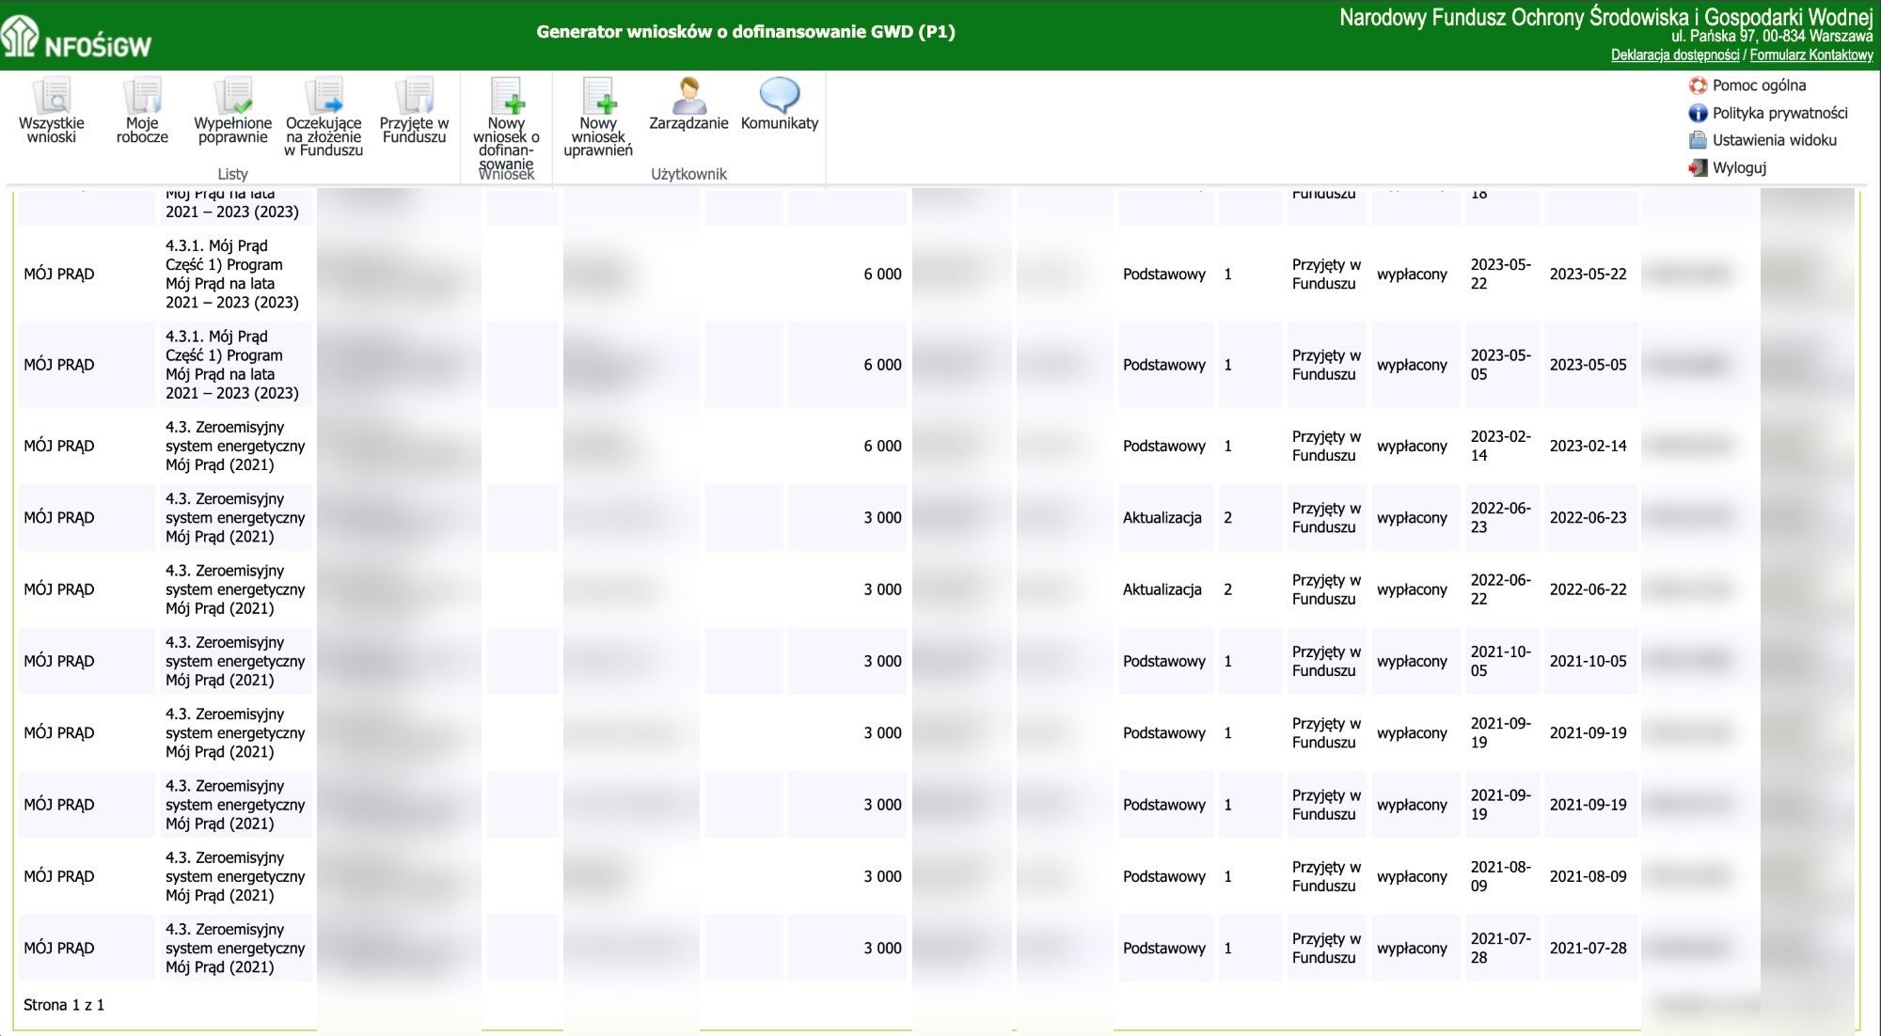Viewport: 1881px width, 1036px height.
Task: Click Podstawowy in the 2023-05-05 row
Action: pos(1163,365)
